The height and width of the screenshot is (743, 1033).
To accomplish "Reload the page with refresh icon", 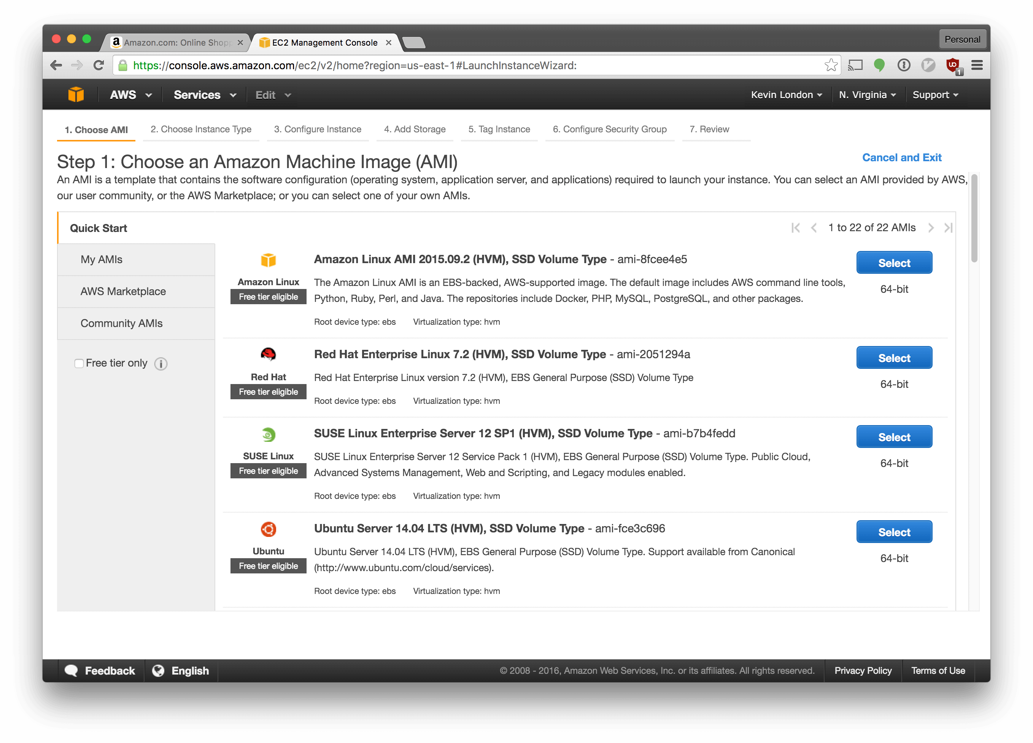I will (x=99, y=65).
